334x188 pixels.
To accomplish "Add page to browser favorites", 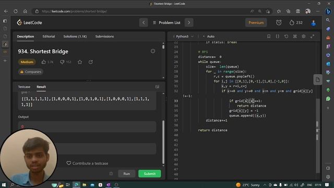I will coord(268,11).
